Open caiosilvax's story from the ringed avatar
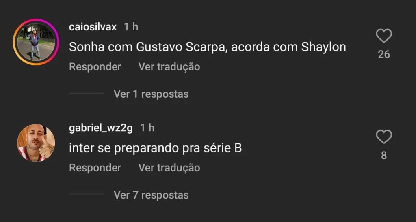This screenshot has height=222, width=416. 36,42
